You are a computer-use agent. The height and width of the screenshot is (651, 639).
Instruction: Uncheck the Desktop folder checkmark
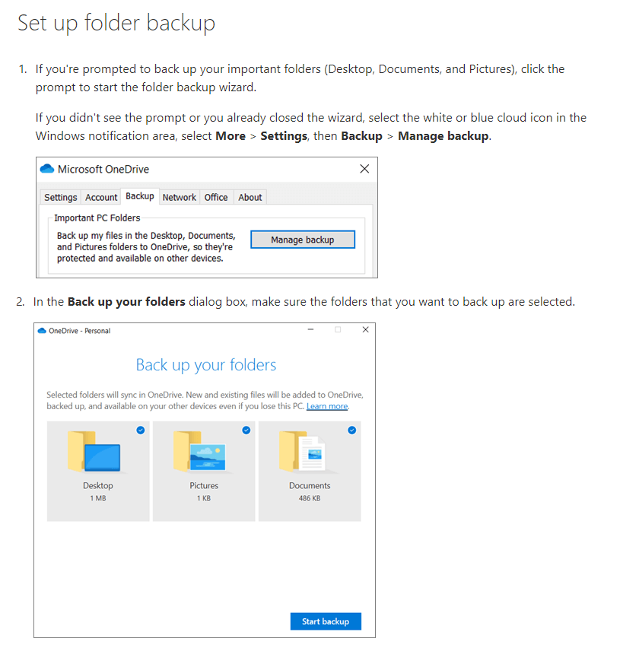tap(141, 430)
